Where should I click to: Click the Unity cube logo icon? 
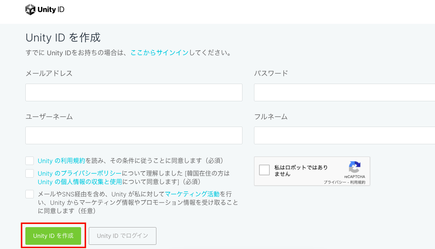(x=30, y=10)
